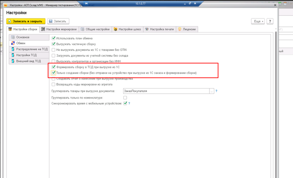The width and height of the screenshot is (293, 178).
Task: Open help with the '?' button
Action: pos(270,21)
